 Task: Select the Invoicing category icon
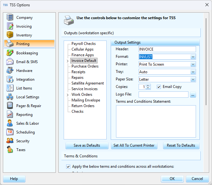click(x=10, y=26)
